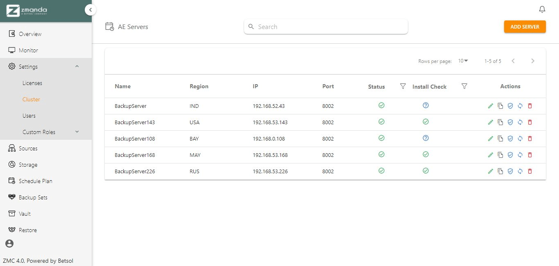Select the IP 192.168.53.168 cell
Image resolution: width=559 pixels, height=266 pixels.
pyautogui.click(x=270, y=155)
